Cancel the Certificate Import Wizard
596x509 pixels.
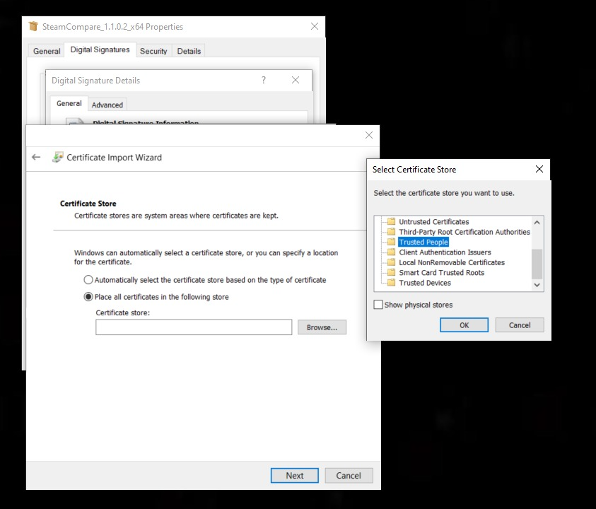[x=349, y=476]
